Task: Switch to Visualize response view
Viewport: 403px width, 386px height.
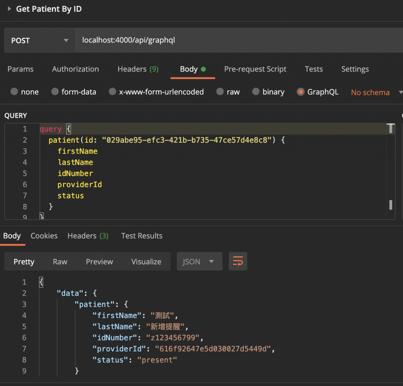Action: [146, 262]
